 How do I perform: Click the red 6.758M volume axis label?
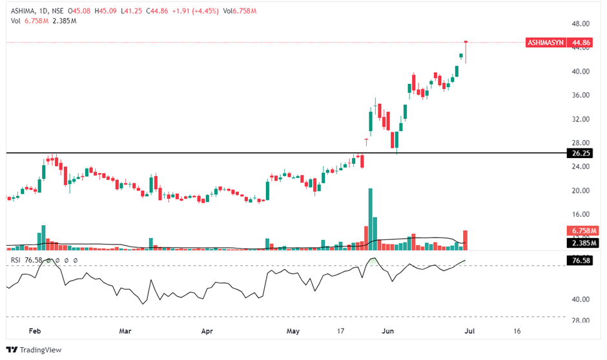tap(582, 231)
